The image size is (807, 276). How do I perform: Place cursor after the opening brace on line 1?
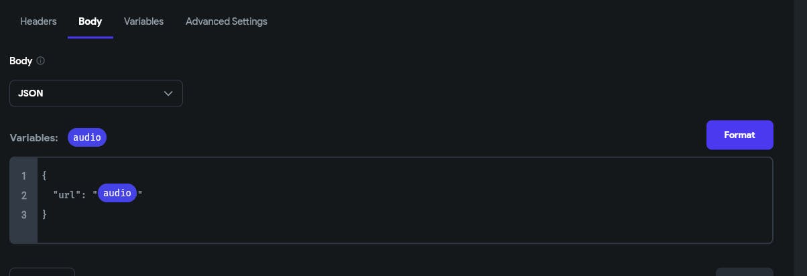[47, 176]
